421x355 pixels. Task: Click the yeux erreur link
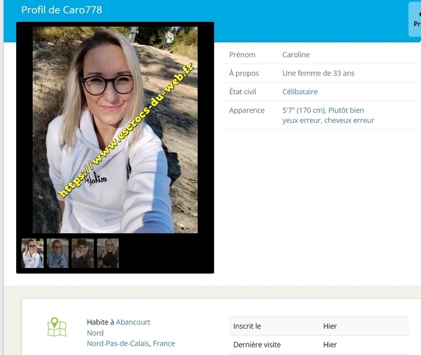[300, 121]
